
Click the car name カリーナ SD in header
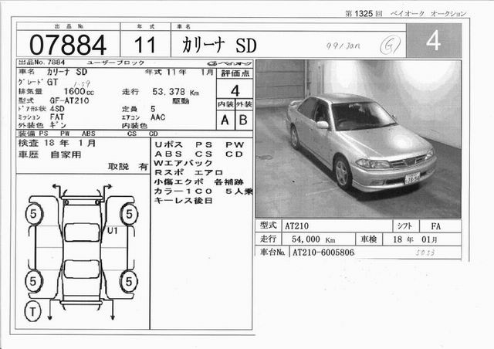(x=219, y=46)
